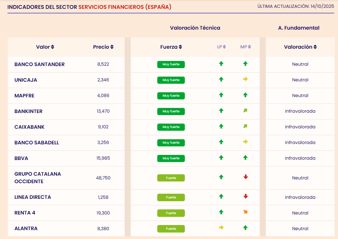Click the A. Fundamental heading

click(x=299, y=28)
